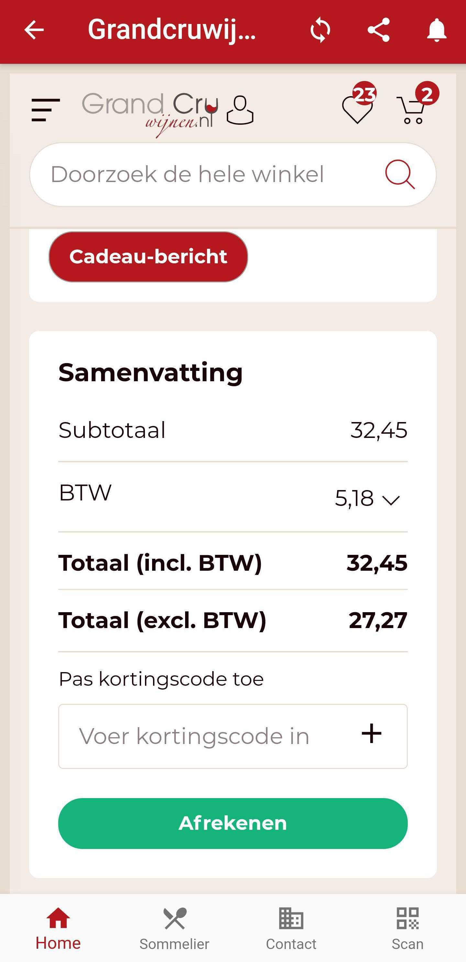Open the share icon in the top bar
466x962 pixels.
[378, 30]
